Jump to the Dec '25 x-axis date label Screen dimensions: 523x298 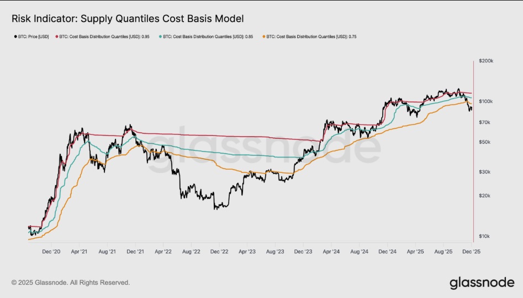tap(472, 251)
